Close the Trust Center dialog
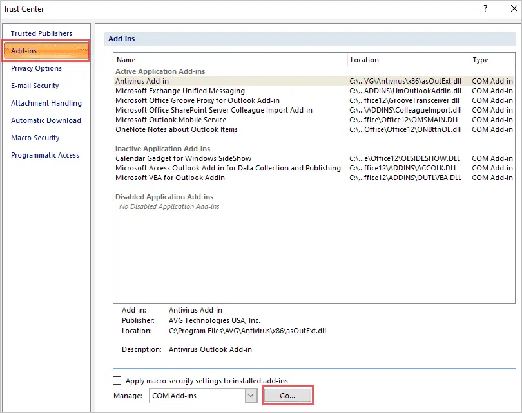Viewport: 522px width, 413px height. click(514, 8)
